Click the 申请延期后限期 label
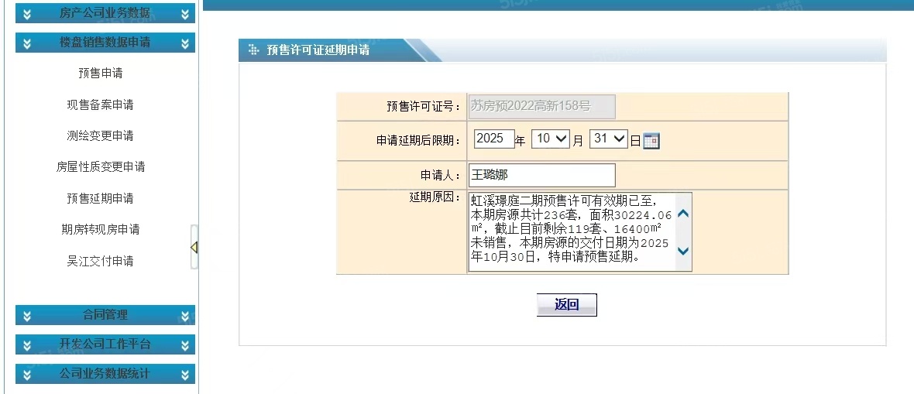This screenshot has height=394, width=914. (x=418, y=141)
